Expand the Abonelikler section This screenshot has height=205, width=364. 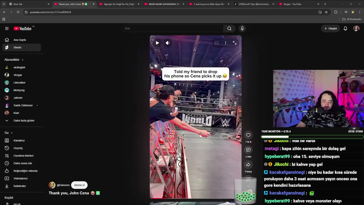(14, 60)
